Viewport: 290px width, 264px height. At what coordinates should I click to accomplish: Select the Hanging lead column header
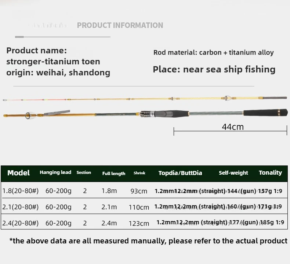point(55,172)
